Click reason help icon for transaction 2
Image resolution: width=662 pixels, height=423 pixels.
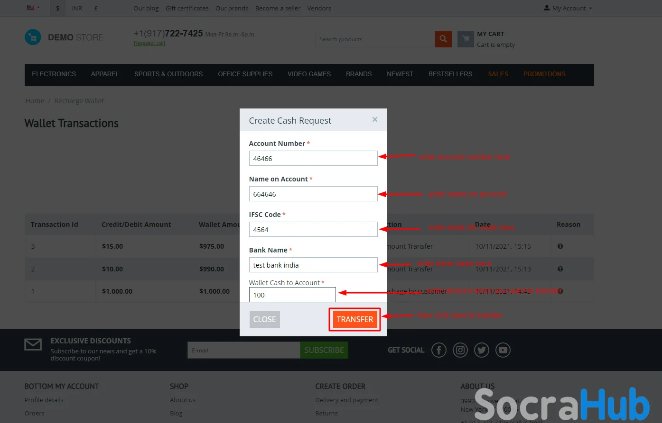(560, 269)
